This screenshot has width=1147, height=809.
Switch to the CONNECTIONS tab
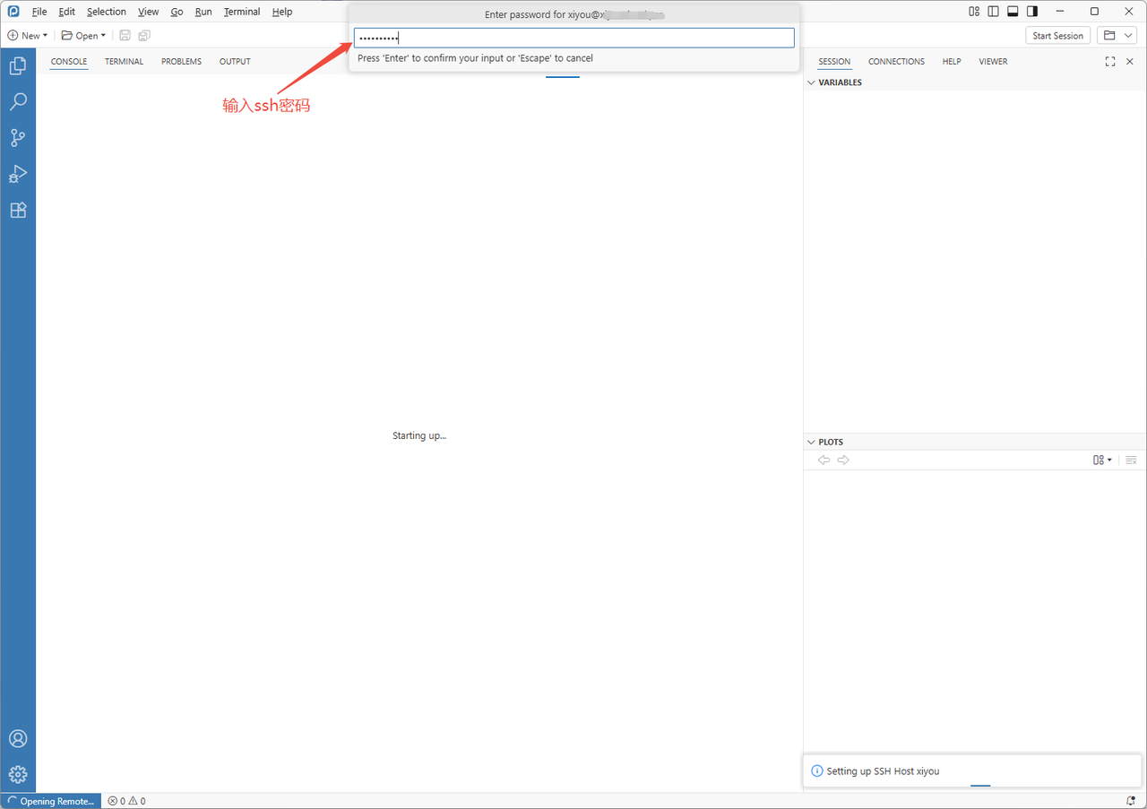pos(896,61)
